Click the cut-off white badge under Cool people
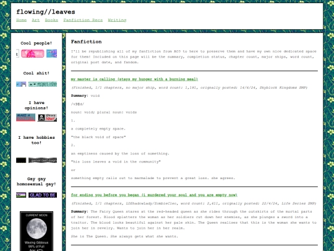The image size is (334, 251). tap(17, 53)
